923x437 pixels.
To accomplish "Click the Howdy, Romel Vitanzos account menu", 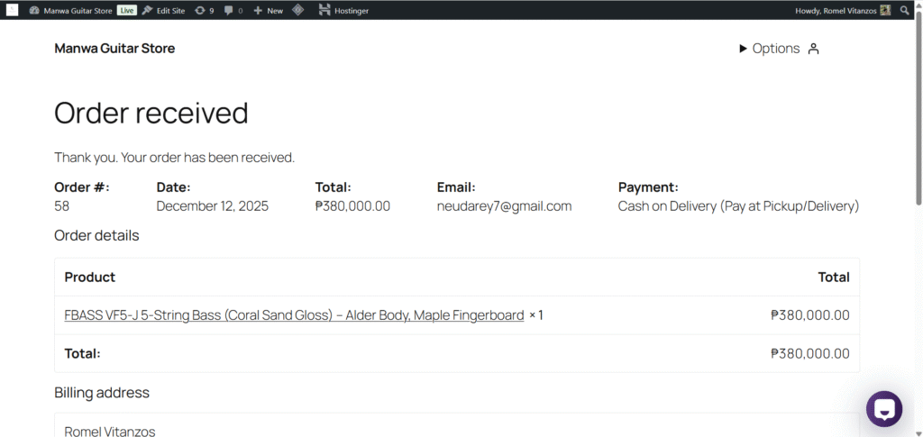I will tap(836, 11).
